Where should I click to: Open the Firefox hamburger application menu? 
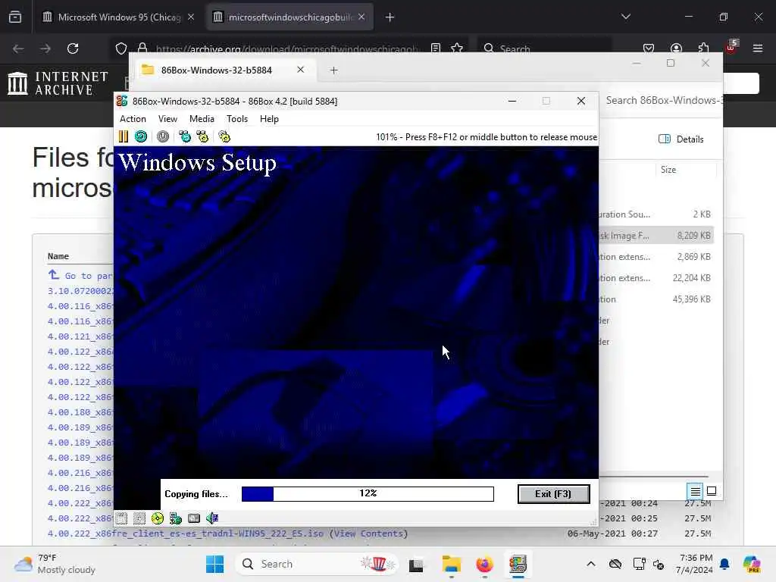click(758, 48)
